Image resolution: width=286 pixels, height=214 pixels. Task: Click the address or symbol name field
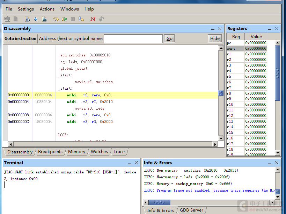tap(133, 39)
